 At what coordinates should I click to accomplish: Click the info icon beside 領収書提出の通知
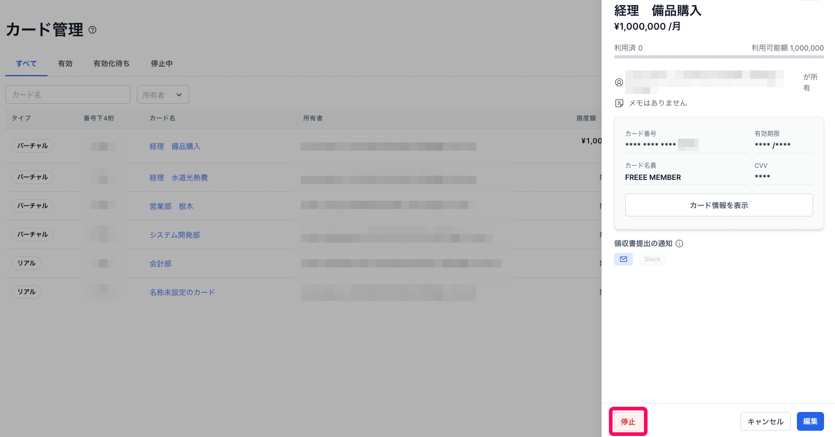pos(679,244)
